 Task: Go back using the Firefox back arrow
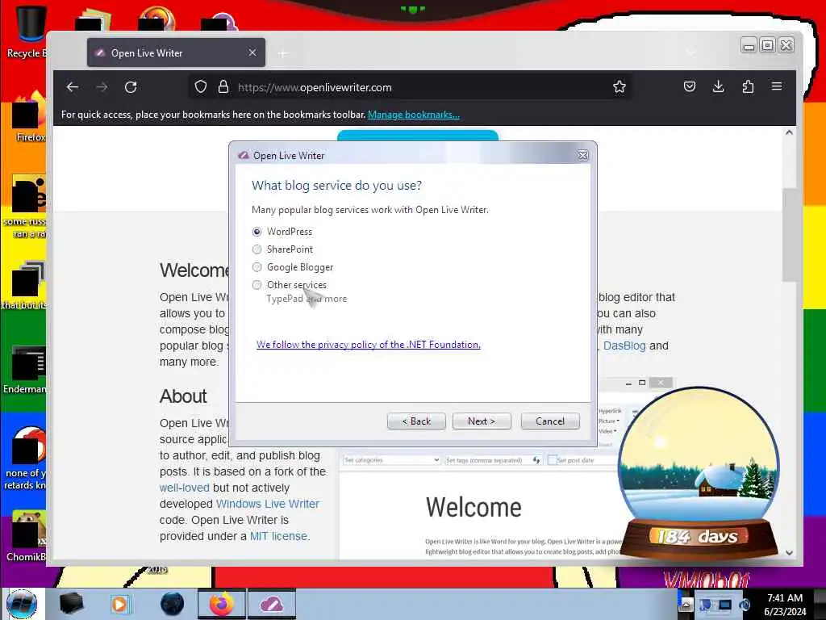pos(73,87)
